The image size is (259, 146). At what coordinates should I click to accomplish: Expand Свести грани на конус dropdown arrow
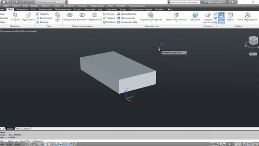pos(176,21)
